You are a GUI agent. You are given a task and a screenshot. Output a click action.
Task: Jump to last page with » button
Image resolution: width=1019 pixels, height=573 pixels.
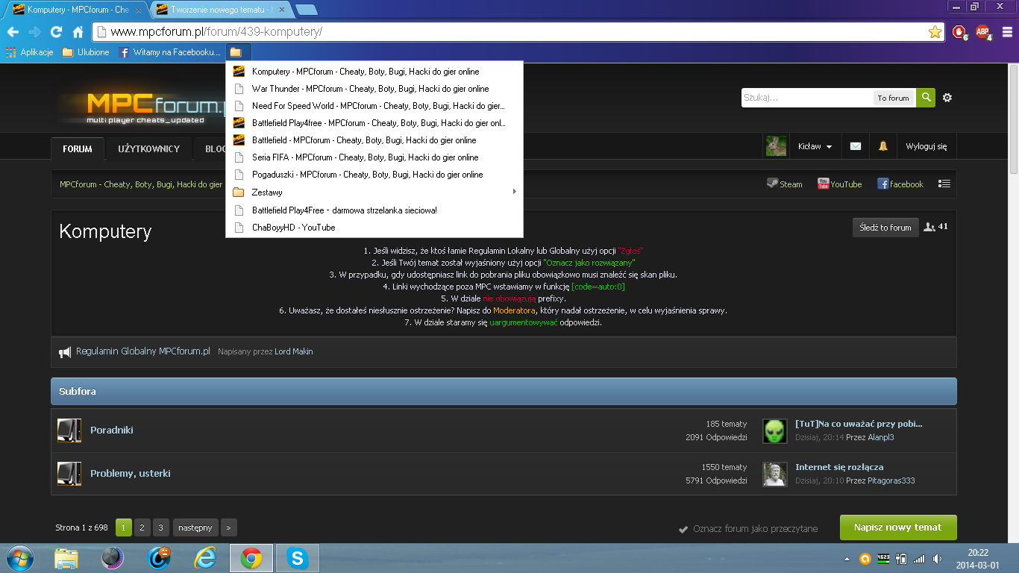[x=229, y=527]
